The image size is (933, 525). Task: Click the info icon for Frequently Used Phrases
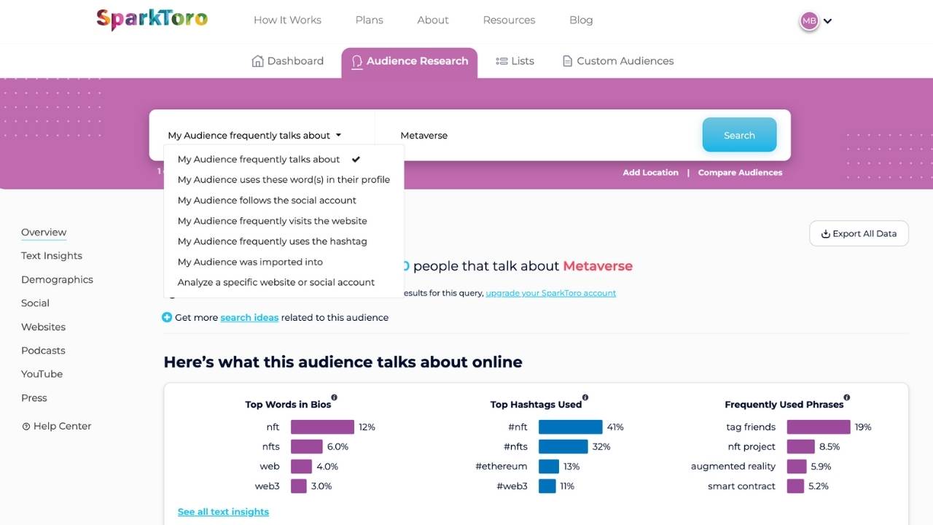(847, 397)
